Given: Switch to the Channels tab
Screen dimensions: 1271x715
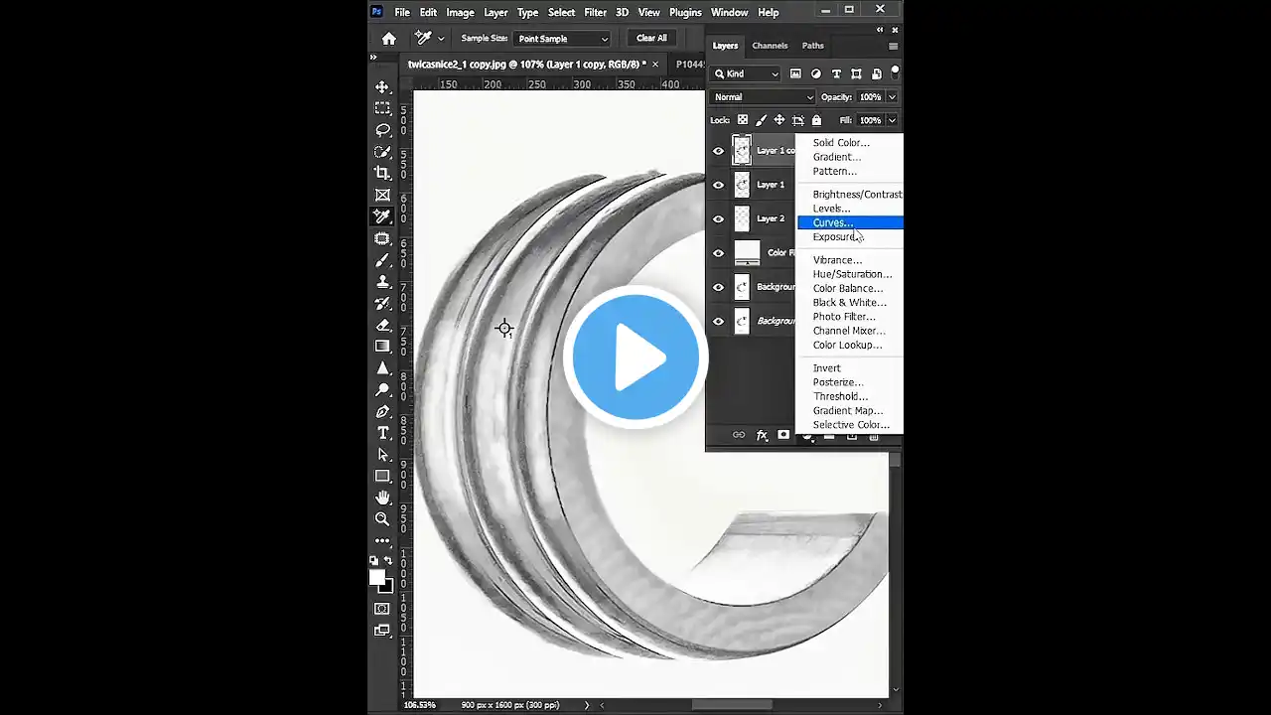Looking at the screenshot, I should tap(770, 46).
